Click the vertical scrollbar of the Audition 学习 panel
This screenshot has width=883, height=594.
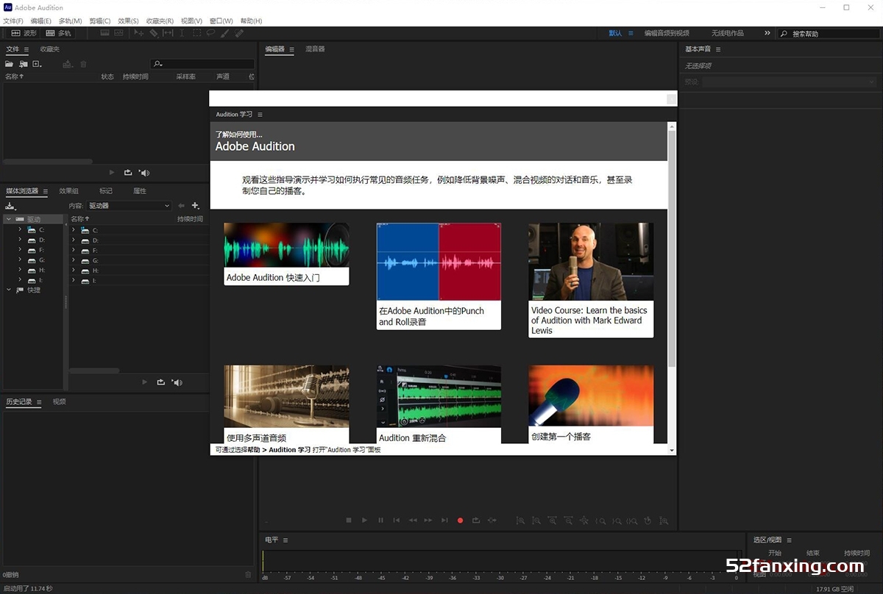pos(672,250)
